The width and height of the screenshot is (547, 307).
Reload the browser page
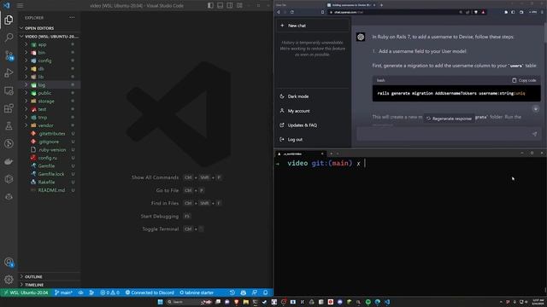[292, 12]
